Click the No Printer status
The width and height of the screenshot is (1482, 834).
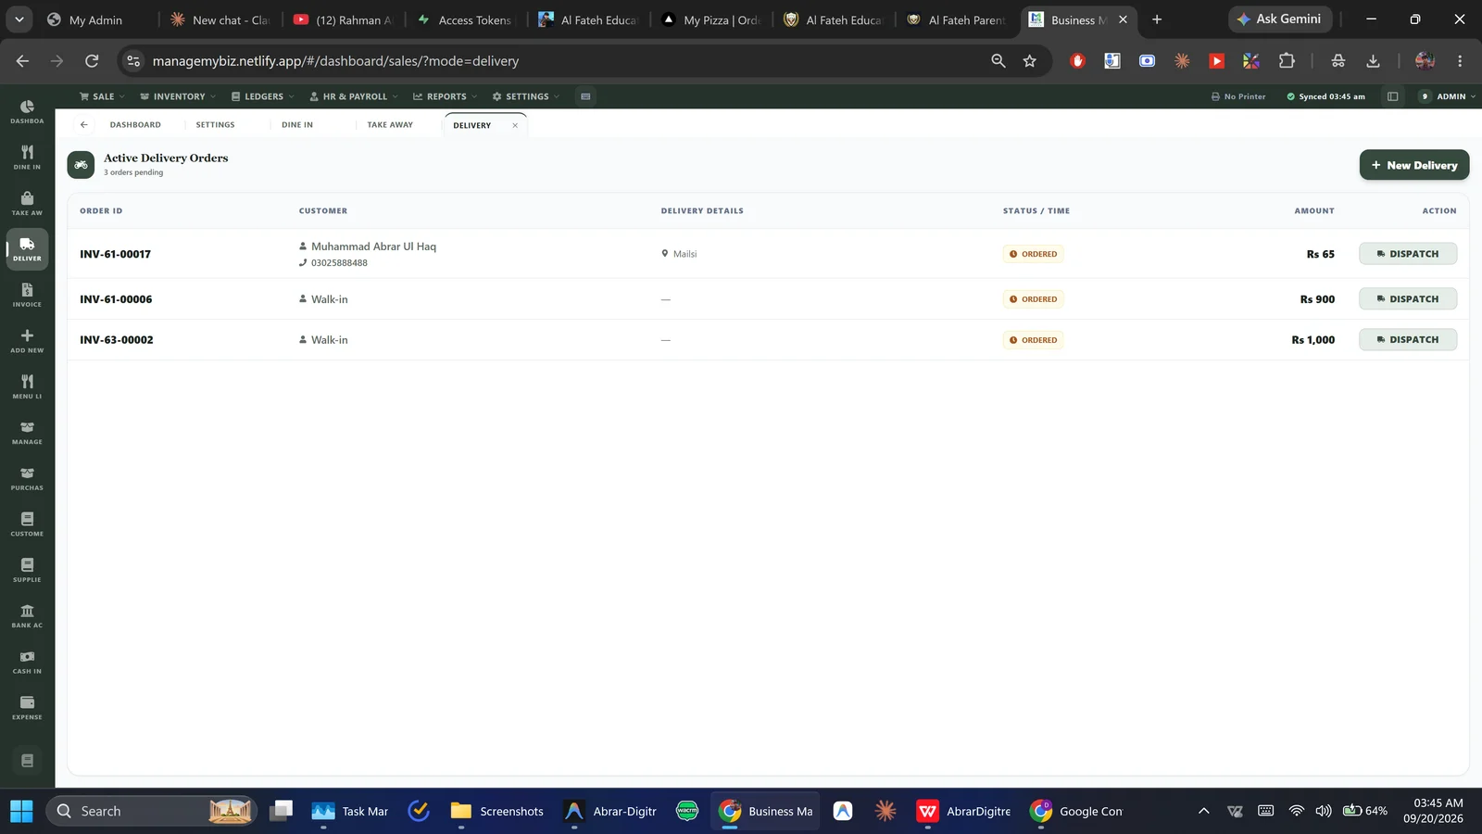click(x=1238, y=96)
